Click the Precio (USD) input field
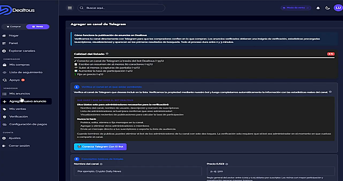 [271, 171]
